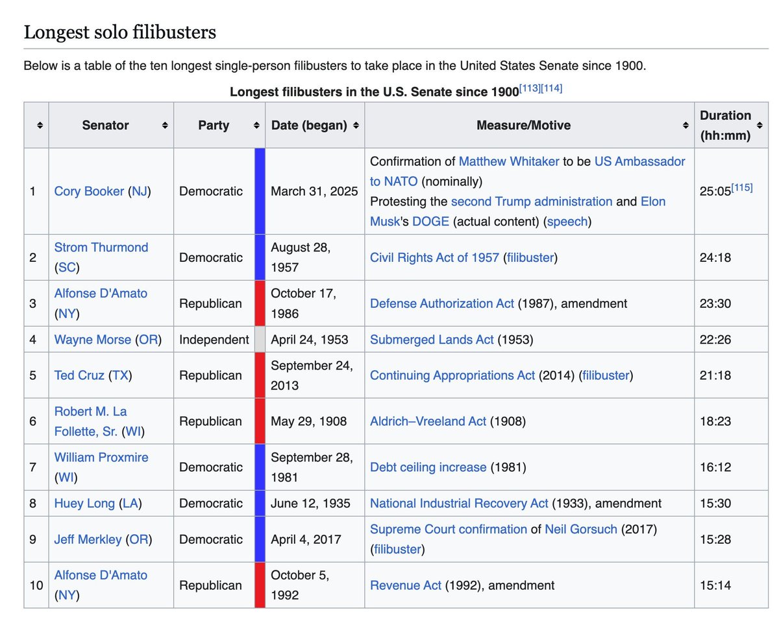The height and width of the screenshot is (621, 779).
Task: Follow the Elon Musk link
Action: point(518,211)
